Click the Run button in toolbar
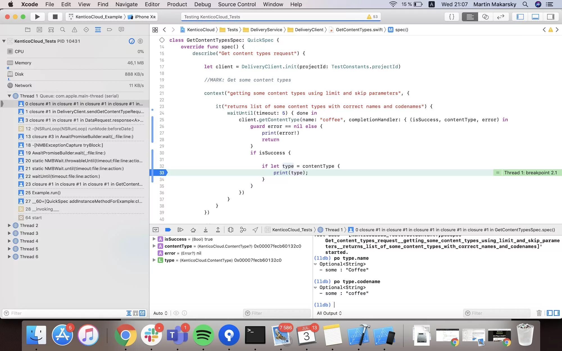This screenshot has width=562, height=351. 37,17
